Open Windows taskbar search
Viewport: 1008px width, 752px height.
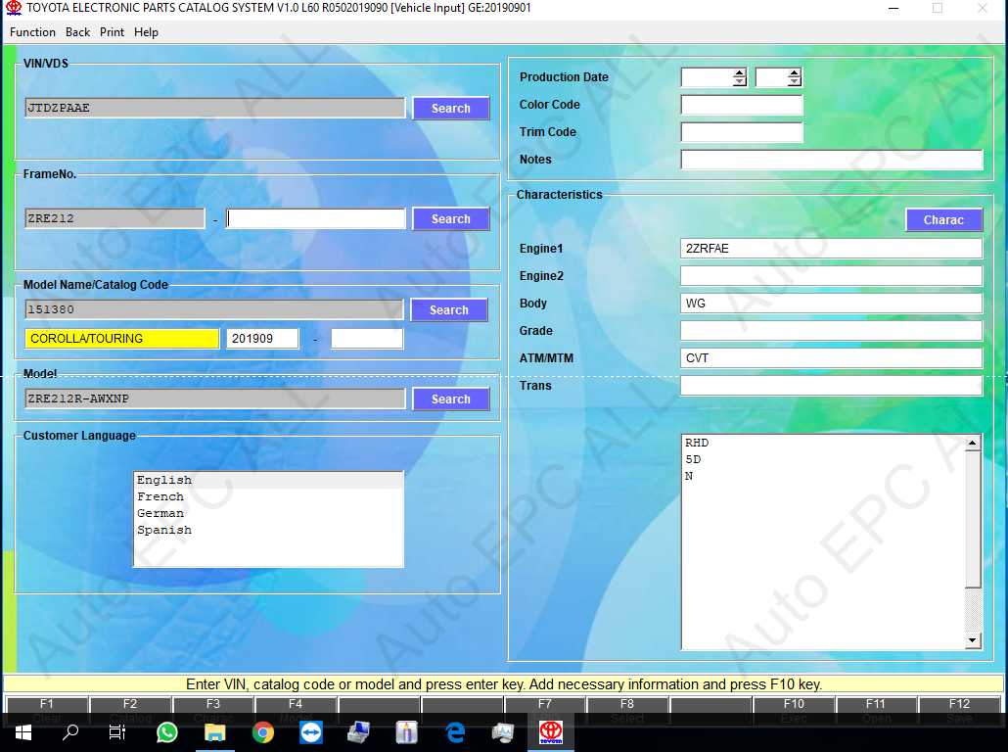click(70, 732)
